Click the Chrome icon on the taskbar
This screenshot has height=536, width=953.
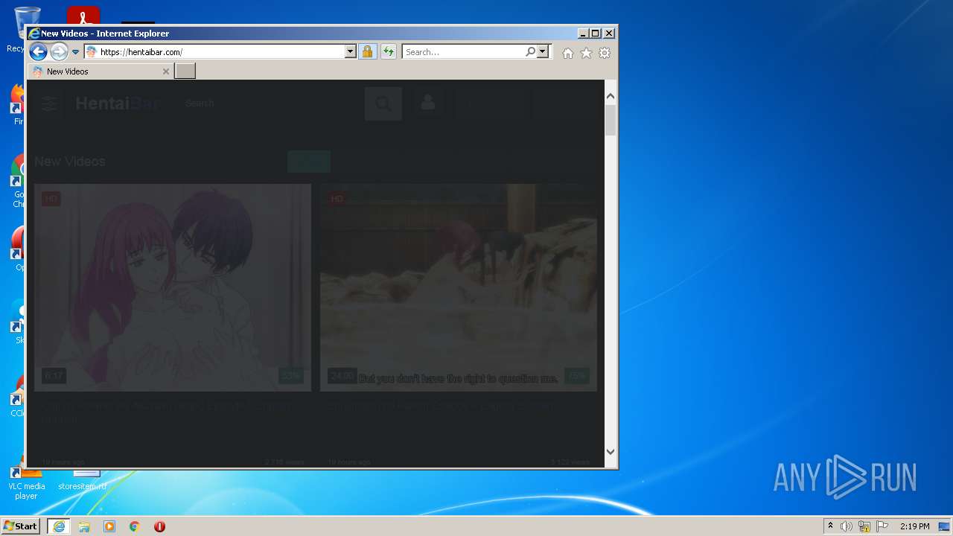point(135,526)
